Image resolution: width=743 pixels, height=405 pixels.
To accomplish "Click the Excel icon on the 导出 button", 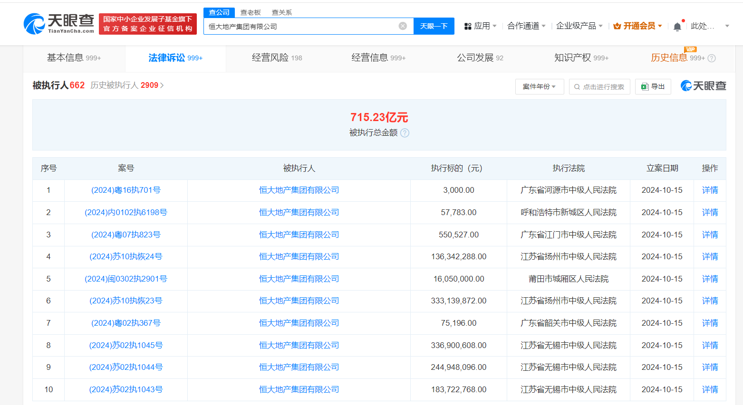I will pyautogui.click(x=646, y=86).
